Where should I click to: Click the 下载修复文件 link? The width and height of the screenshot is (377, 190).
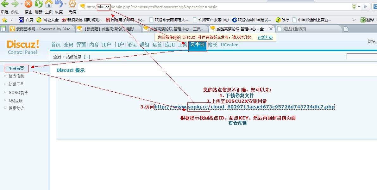click(x=240, y=95)
